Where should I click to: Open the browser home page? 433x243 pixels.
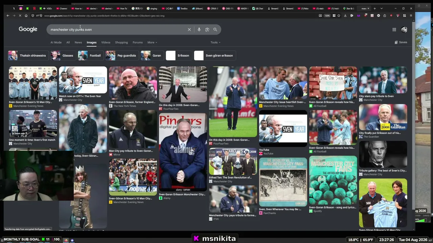click(x=26, y=16)
